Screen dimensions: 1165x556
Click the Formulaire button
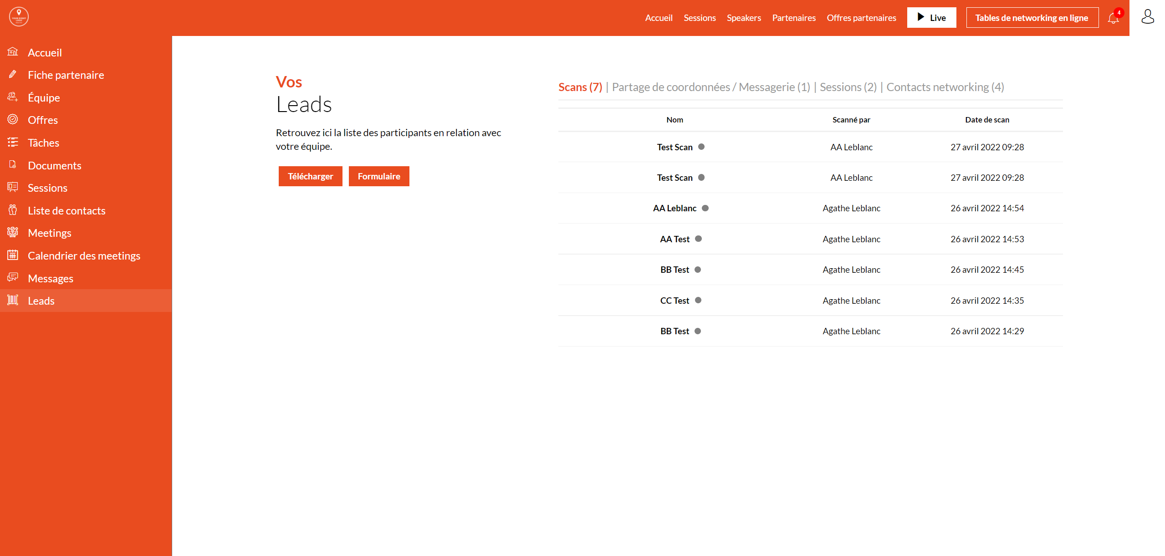point(379,176)
